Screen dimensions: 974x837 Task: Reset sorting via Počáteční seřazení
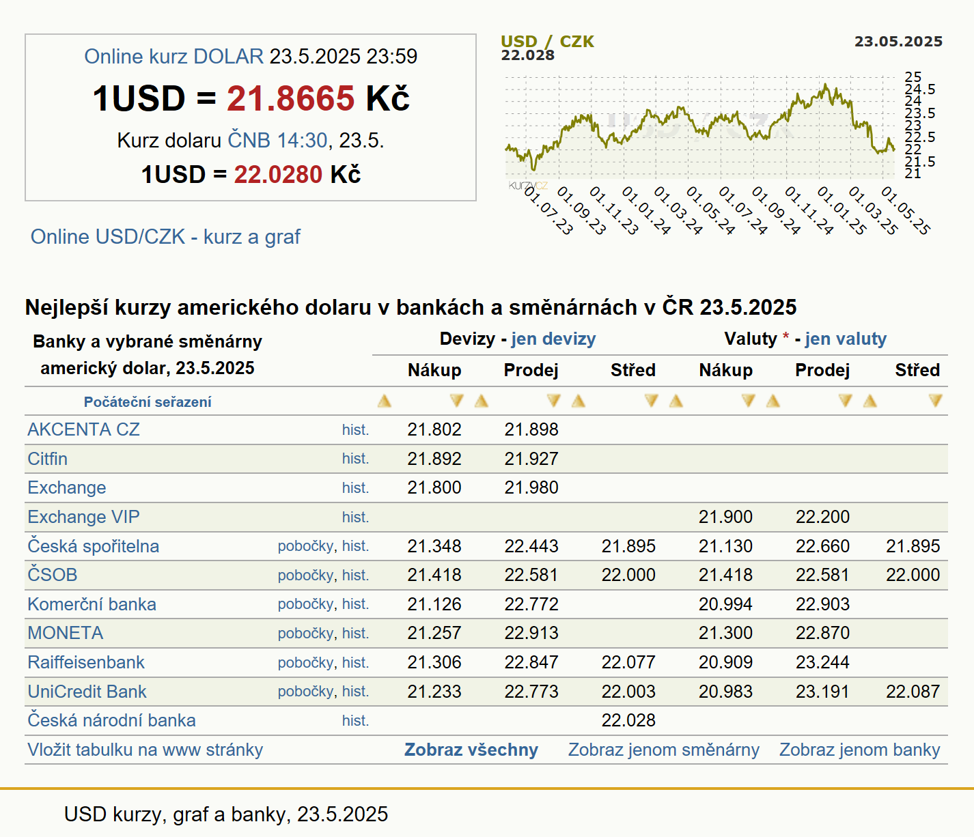click(148, 402)
